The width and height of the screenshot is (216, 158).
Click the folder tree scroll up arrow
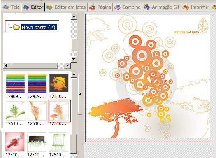click(x=74, y=16)
